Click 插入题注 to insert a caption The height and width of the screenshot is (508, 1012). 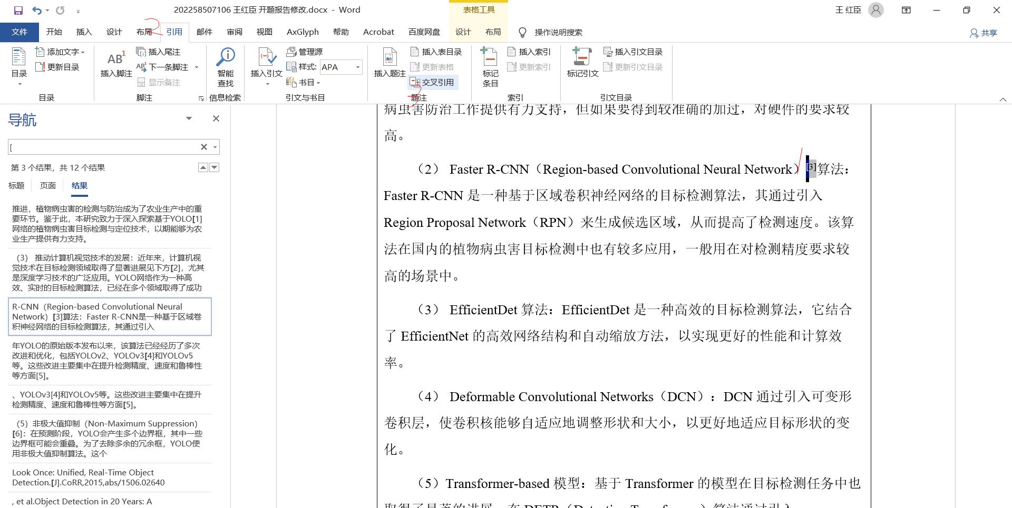(x=390, y=63)
